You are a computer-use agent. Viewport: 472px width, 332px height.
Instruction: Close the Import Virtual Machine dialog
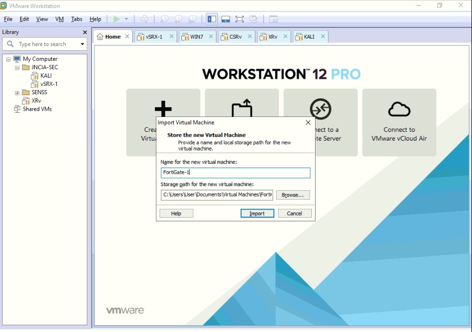308,123
